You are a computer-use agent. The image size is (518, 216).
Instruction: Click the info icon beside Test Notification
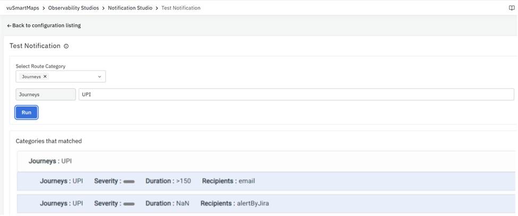pyautogui.click(x=66, y=47)
